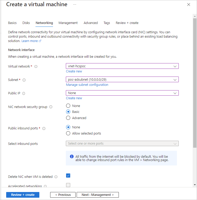
Task: Click 'All traffic from the internet' notice text
Action: [x=122, y=158]
